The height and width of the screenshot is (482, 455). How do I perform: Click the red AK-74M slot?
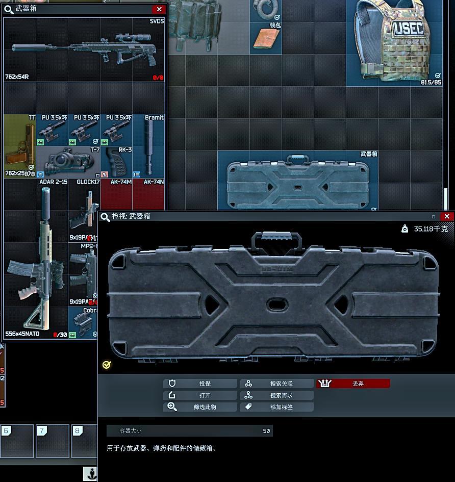(x=116, y=194)
